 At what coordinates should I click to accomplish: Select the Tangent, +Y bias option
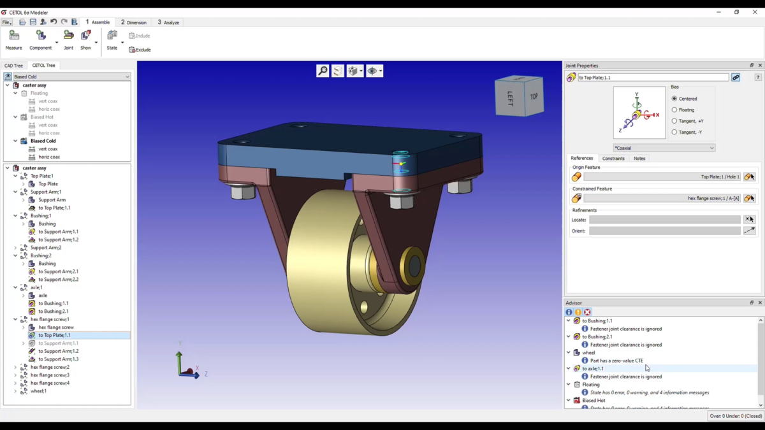point(674,121)
